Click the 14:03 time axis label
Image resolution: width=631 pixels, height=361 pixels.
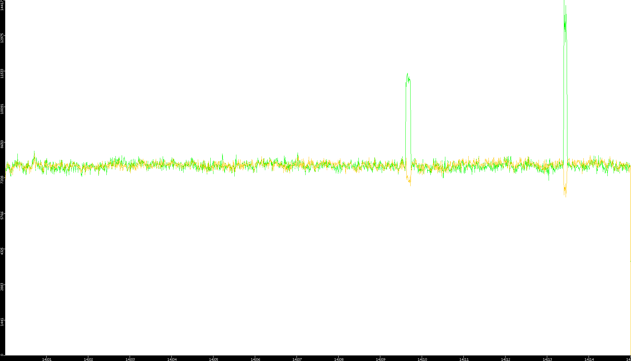130,359
